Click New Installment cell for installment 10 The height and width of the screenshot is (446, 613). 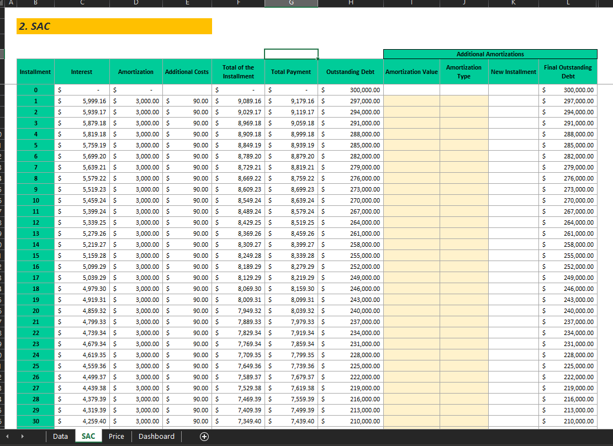(x=514, y=200)
